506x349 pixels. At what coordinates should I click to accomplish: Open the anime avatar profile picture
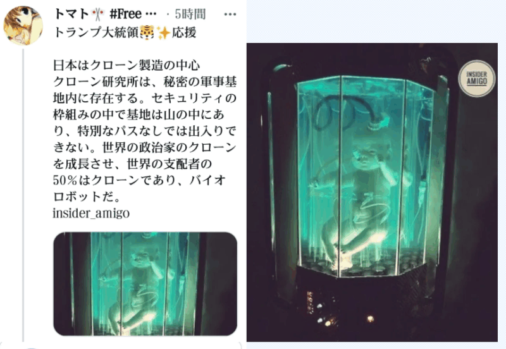pos(23,25)
